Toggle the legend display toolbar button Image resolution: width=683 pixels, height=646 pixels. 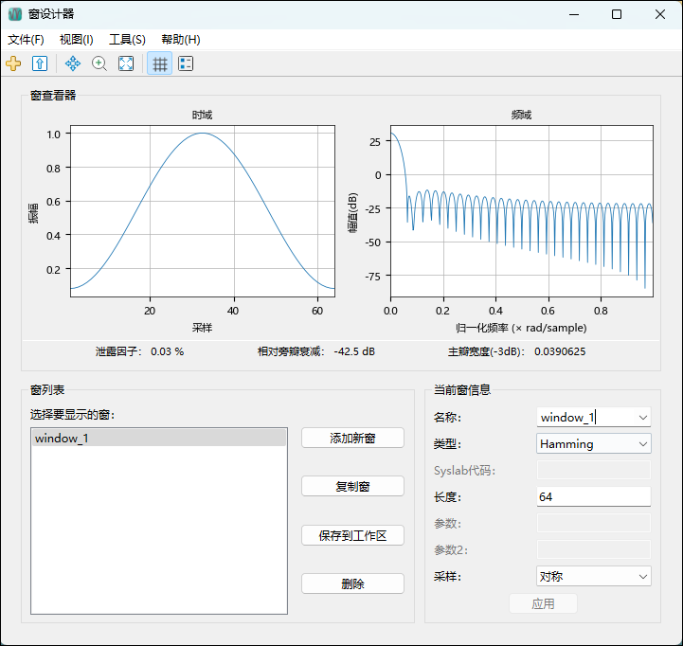(186, 63)
